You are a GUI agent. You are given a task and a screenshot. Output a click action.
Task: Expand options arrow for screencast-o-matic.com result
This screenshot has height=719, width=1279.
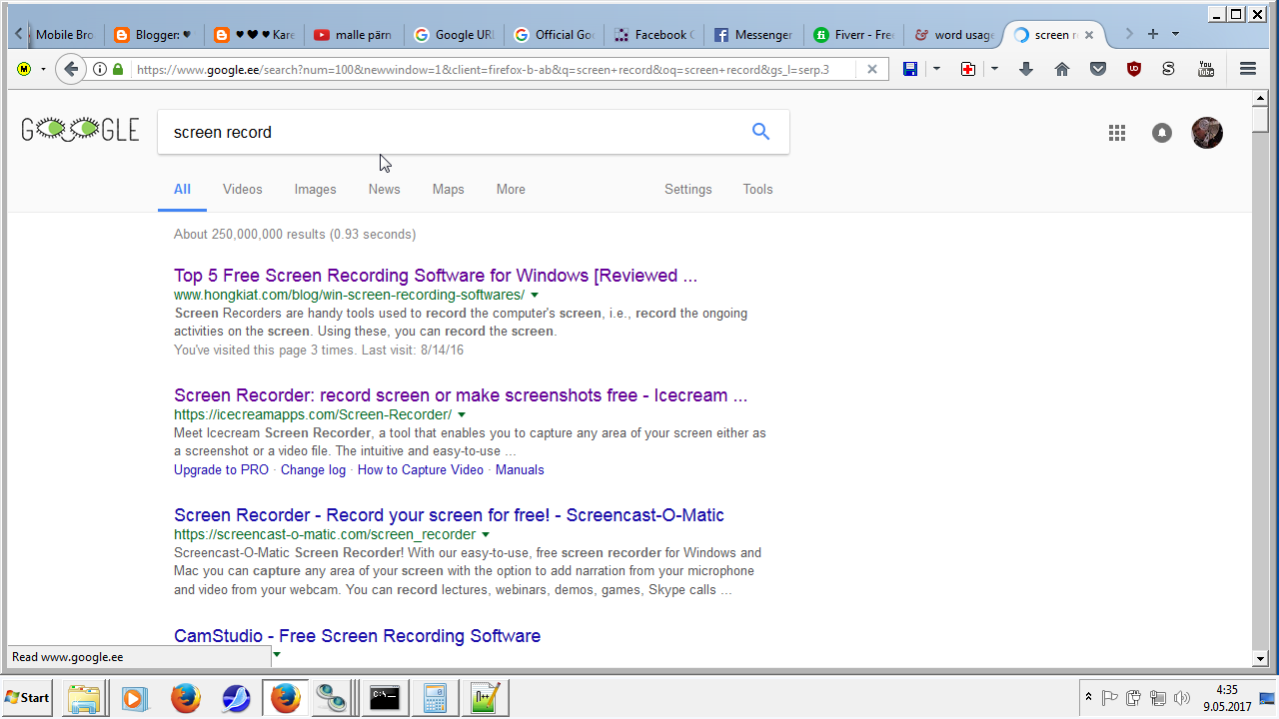486,535
